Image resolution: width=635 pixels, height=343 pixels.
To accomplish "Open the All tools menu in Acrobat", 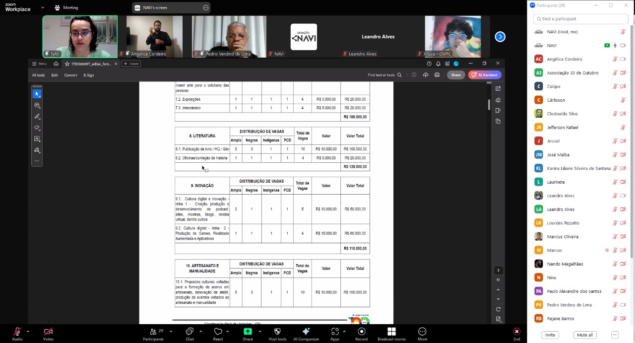I will click(38, 75).
